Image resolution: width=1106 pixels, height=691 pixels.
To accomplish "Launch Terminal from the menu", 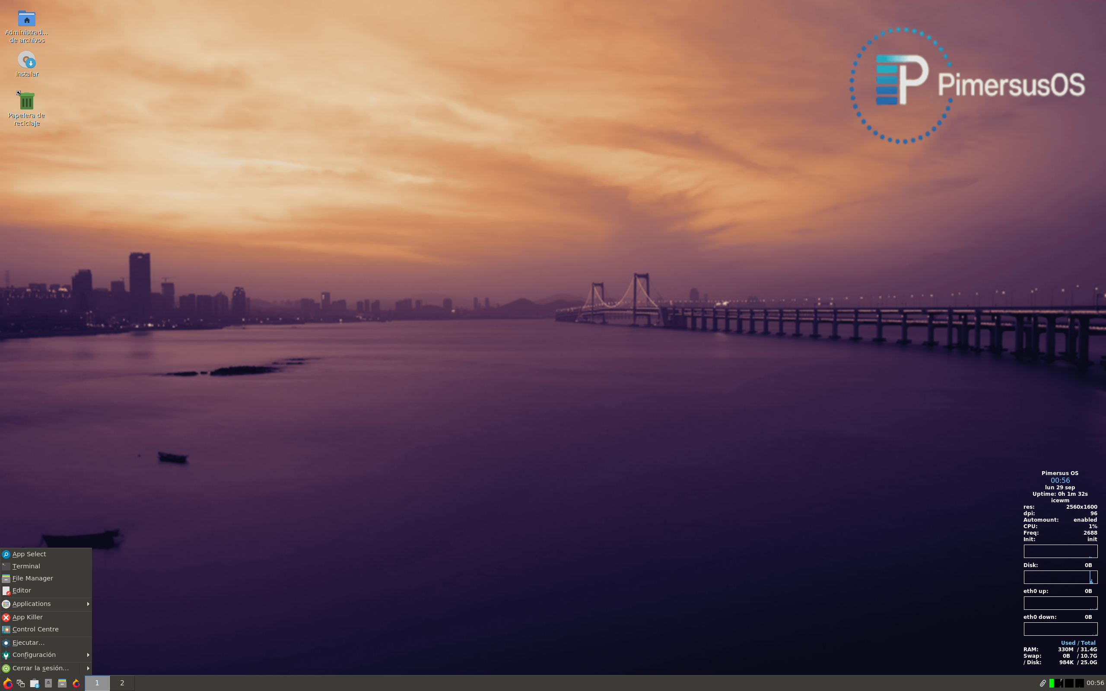I will pyautogui.click(x=46, y=566).
